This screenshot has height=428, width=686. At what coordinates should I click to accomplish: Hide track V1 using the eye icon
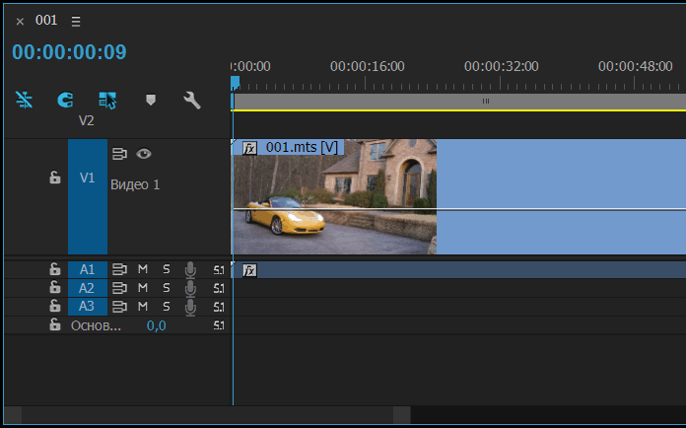pyautogui.click(x=144, y=154)
